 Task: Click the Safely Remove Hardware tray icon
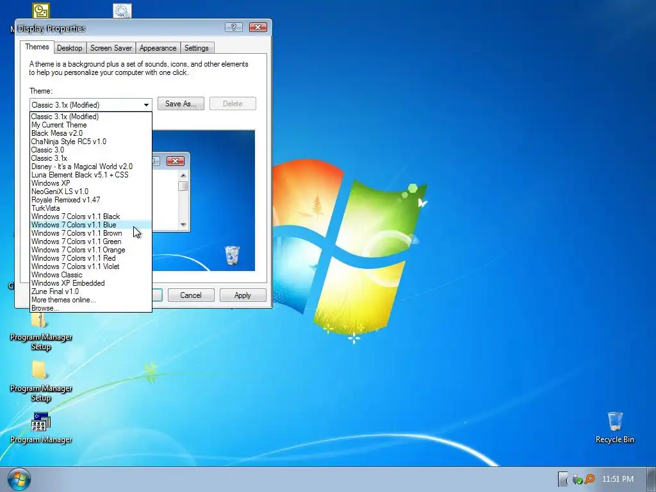click(577, 479)
